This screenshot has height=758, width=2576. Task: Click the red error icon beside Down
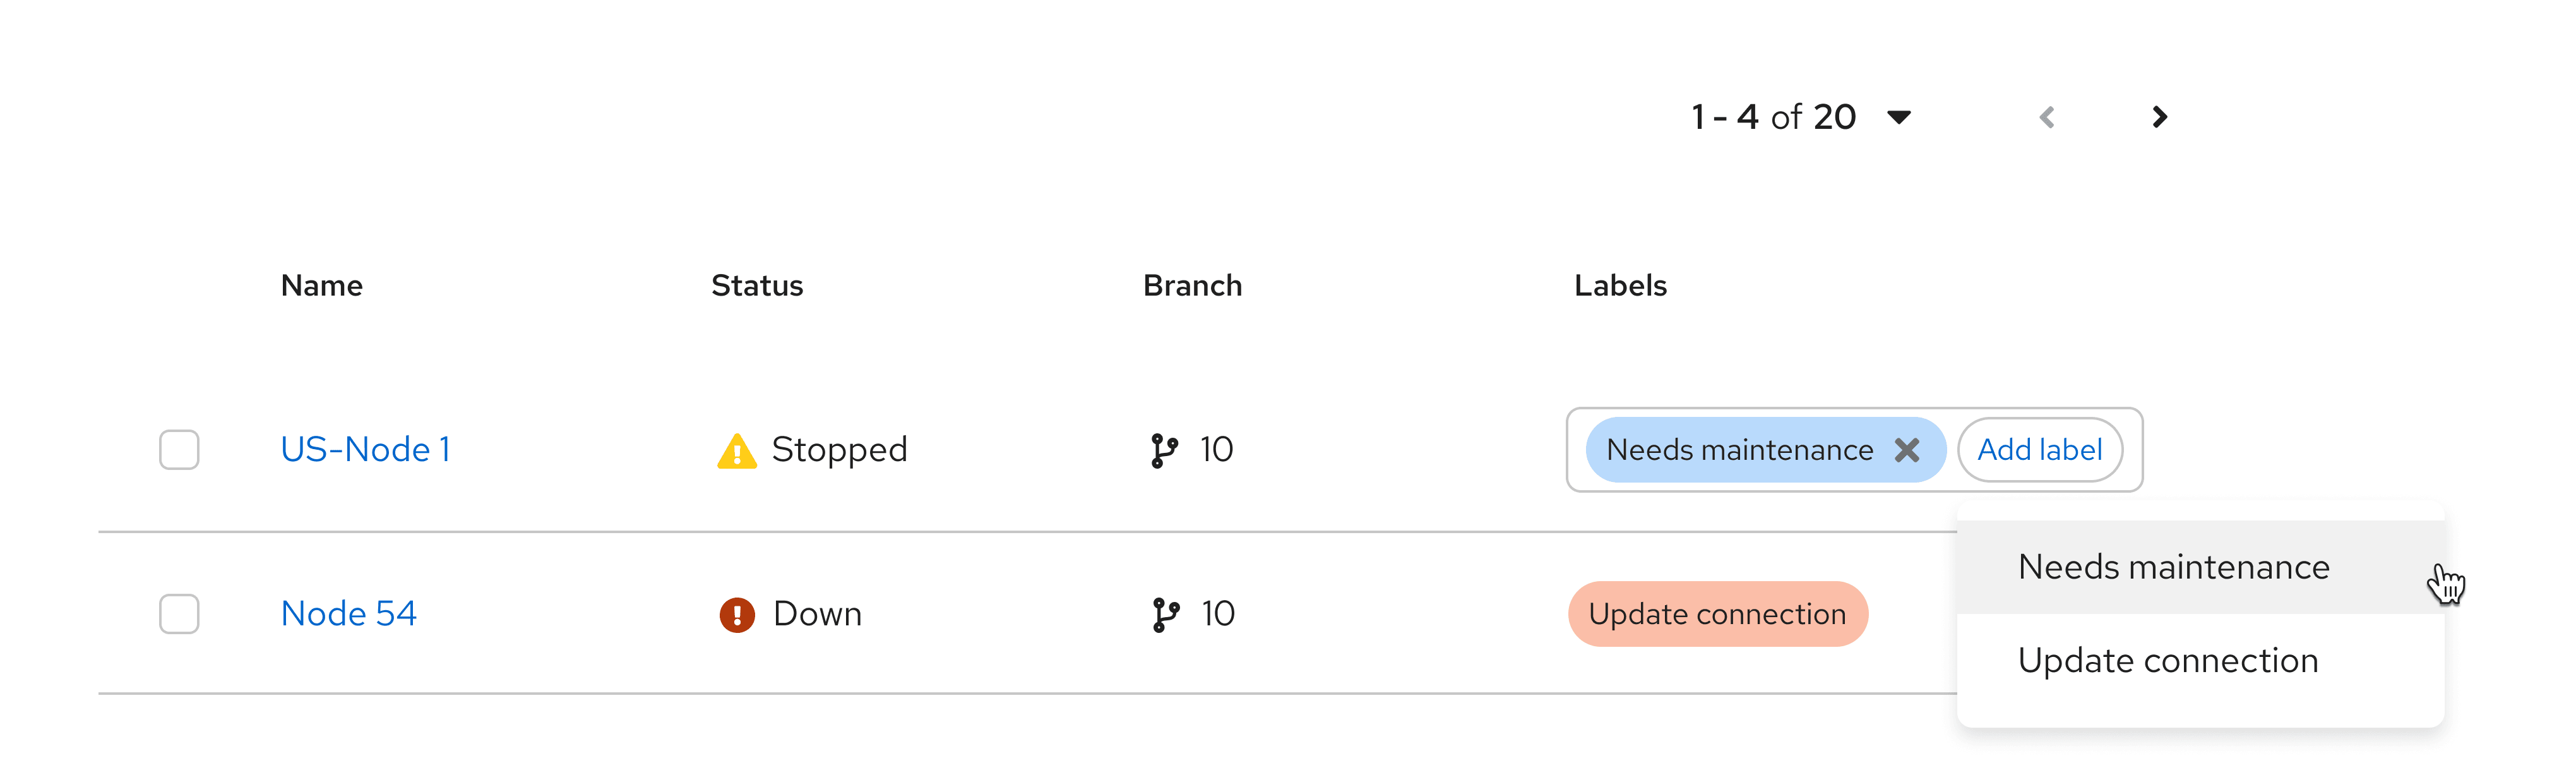737,614
